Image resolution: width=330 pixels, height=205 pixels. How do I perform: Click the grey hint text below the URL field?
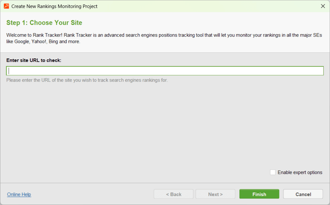87,80
